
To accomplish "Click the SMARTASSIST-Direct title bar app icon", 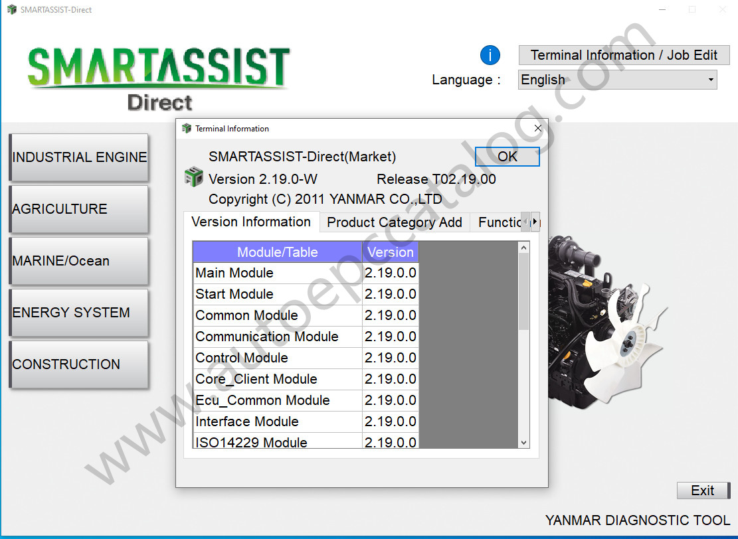I will [12, 9].
